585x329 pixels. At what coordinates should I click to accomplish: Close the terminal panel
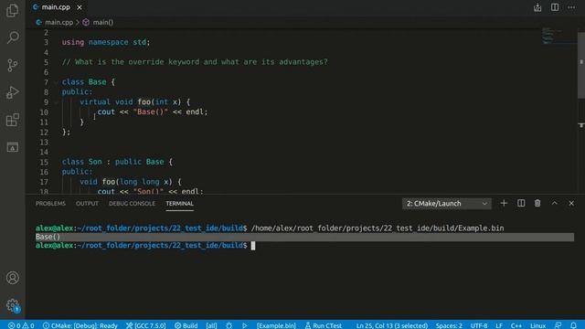pyautogui.click(x=571, y=203)
